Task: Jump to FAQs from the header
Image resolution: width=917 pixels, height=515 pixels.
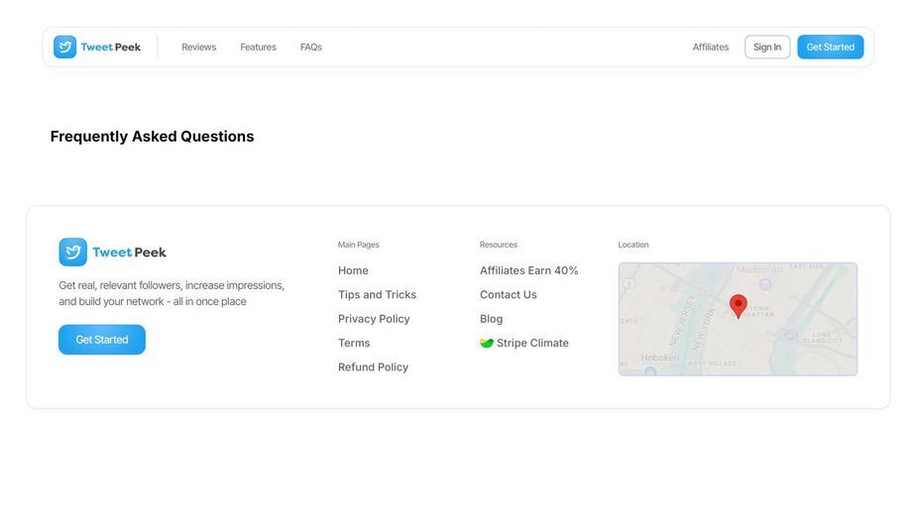Action: click(311, 47)
